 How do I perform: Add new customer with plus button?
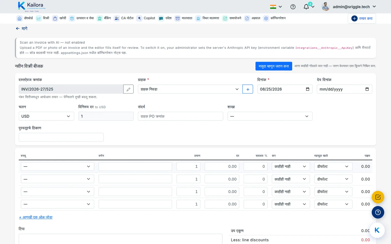248,89
